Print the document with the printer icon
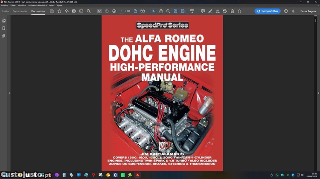320x179 pixels. click(74, 11)
